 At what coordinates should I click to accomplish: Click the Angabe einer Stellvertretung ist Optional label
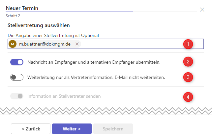click(53, 35)
